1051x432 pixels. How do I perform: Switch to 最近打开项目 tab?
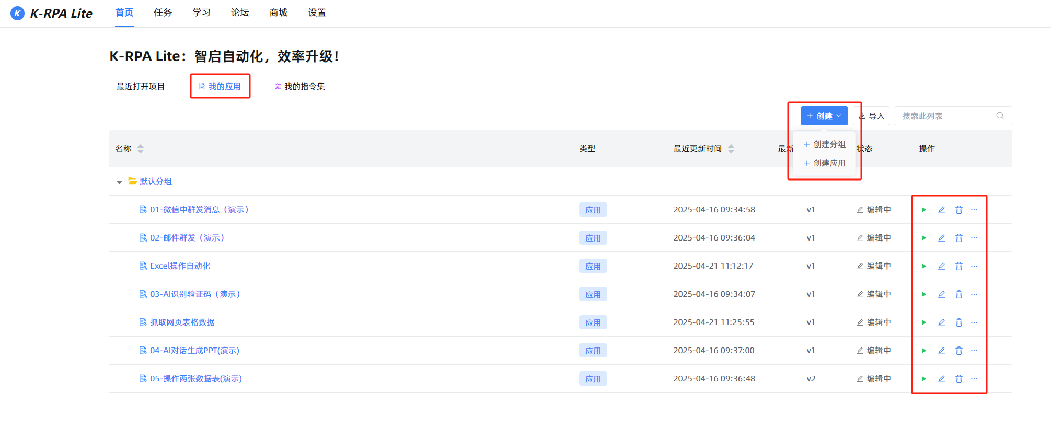[141, 87]
